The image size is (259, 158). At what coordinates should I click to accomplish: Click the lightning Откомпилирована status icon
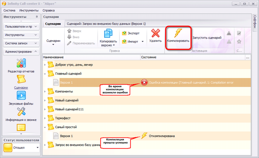144,136
